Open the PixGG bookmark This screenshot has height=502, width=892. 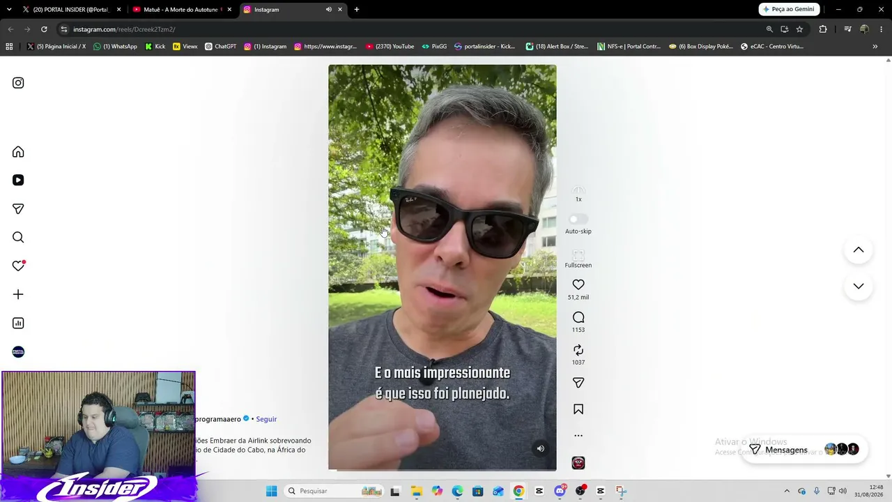click(434, 47)
